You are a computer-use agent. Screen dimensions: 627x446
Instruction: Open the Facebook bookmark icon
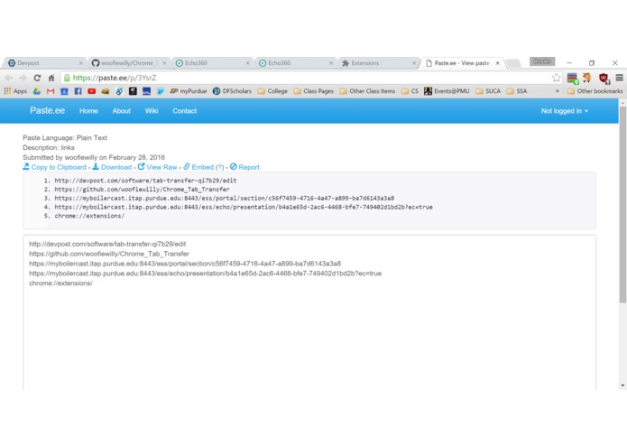click(x=78, y=91)
